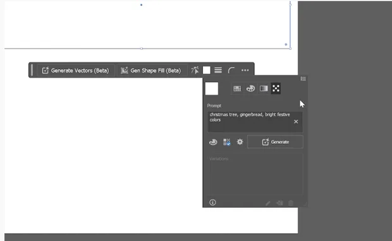Open the stroke weight lines icon
Viewport: 392px width, 241px height.
pos(218,70)
